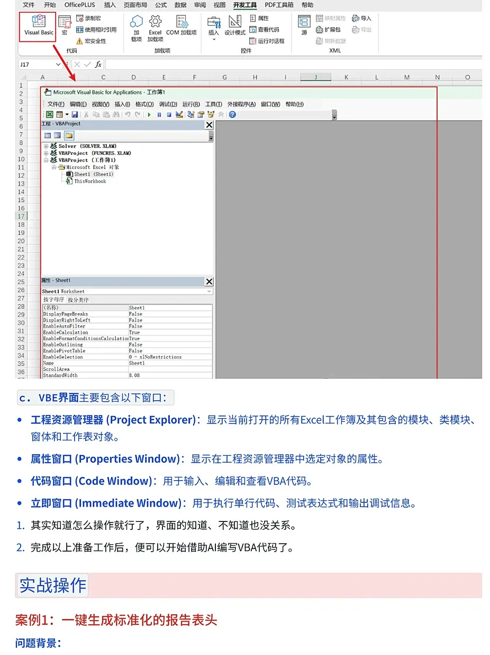
Task: Click the Object Browser toolbar icon
Action: pyautogui.click(x=211, y=114)
